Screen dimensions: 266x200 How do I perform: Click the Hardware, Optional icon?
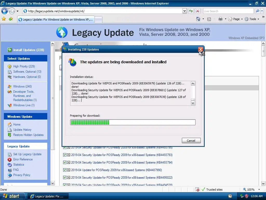pos(10,77)
